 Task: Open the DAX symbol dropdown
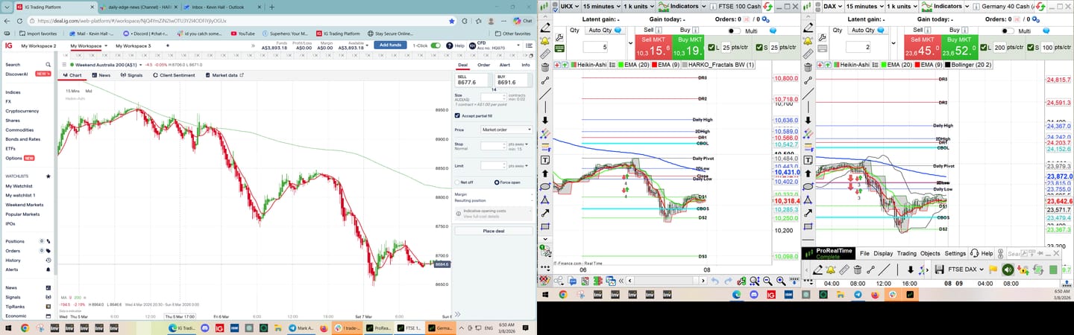[x=833, y=7]
